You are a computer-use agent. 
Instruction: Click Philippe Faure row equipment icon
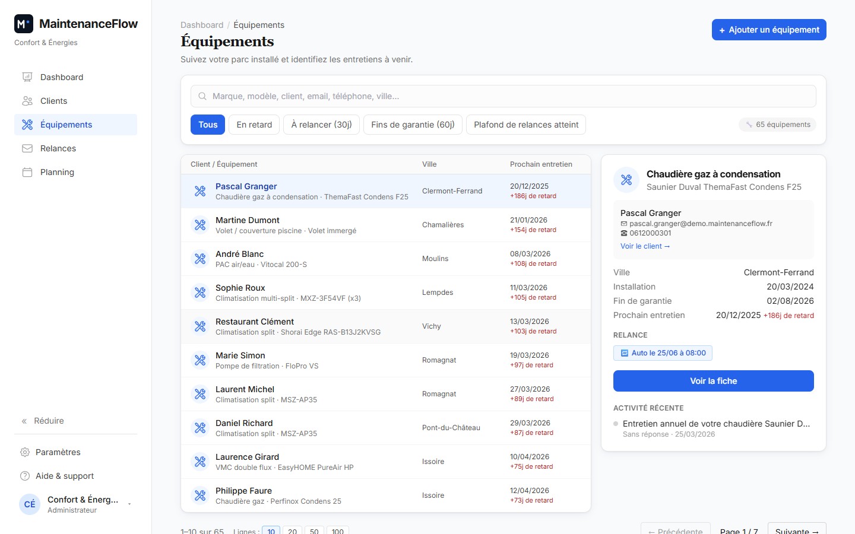[x=200, y=495]
